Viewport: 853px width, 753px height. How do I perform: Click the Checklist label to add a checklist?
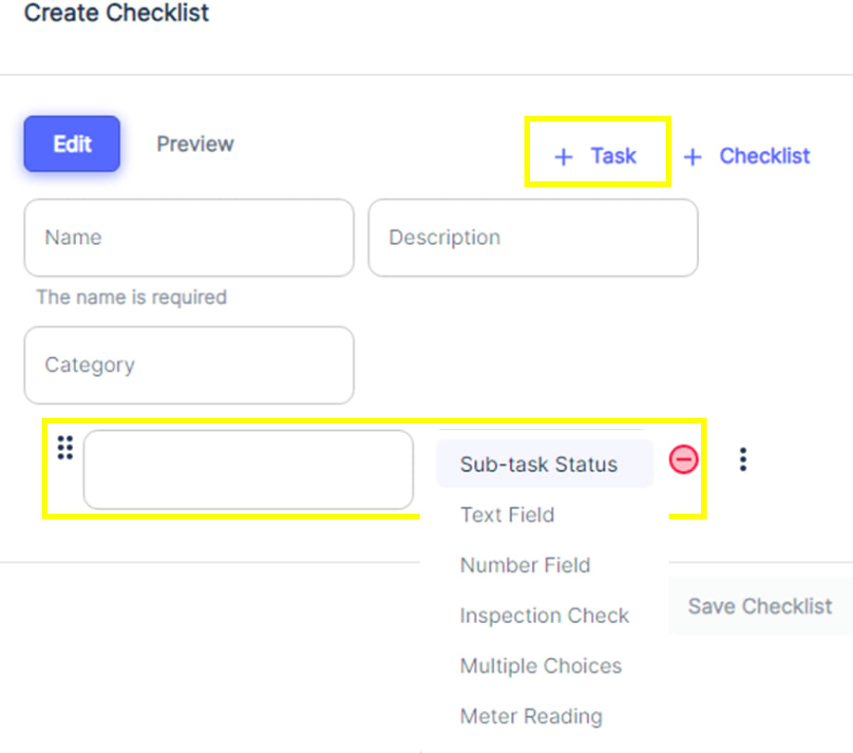tap(765, 157)
